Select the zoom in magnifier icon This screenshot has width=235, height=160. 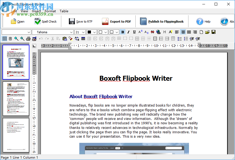[x=22, y=39]
